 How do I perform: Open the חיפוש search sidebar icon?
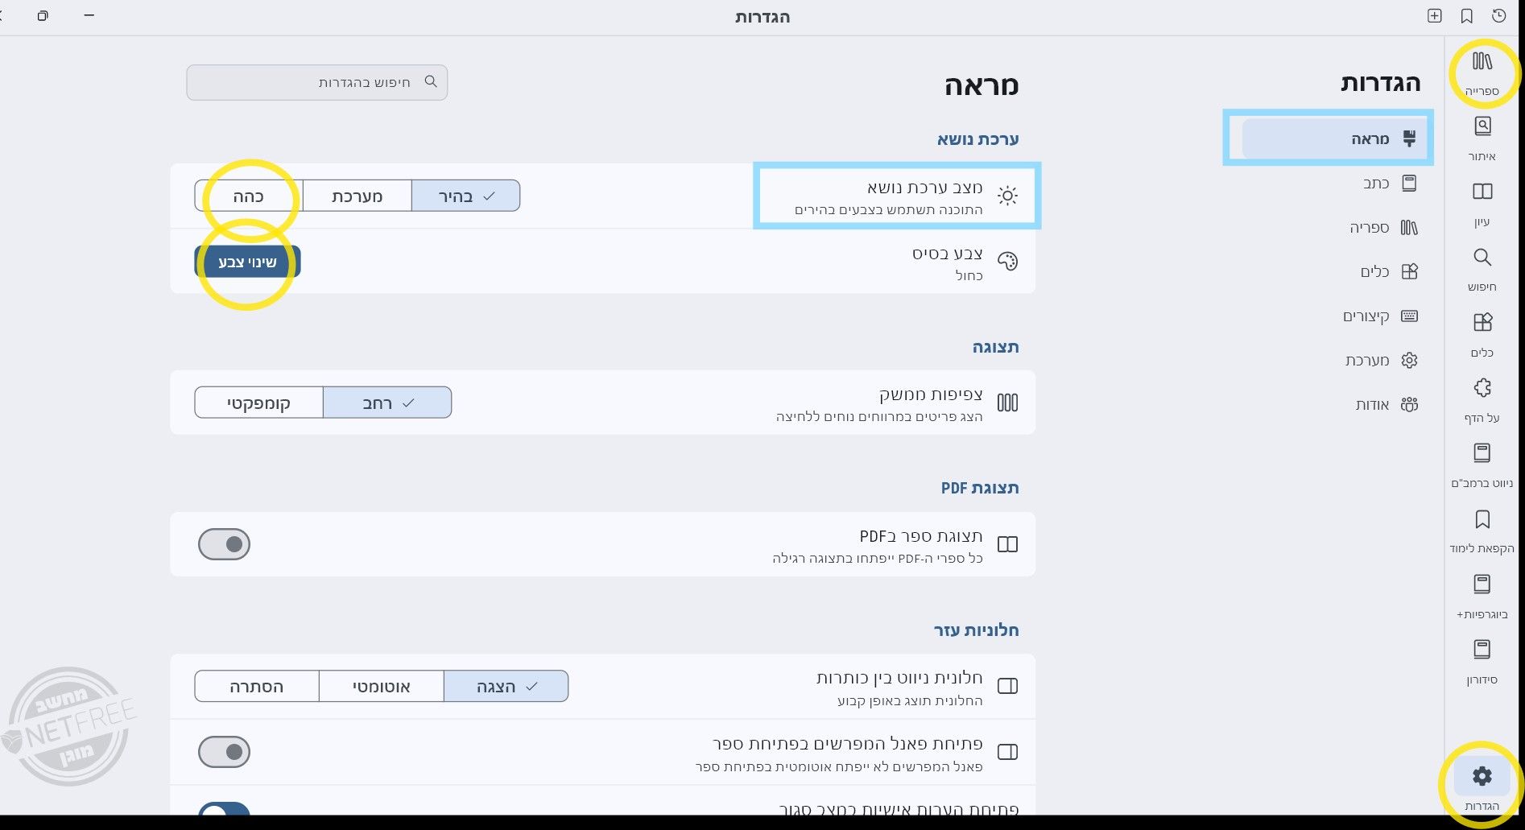pyautogui.click(x=1482, y=269)
